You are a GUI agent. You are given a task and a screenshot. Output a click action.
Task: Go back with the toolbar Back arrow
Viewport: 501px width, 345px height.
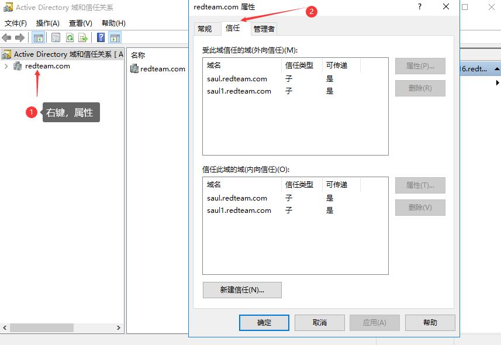[6, 38]
